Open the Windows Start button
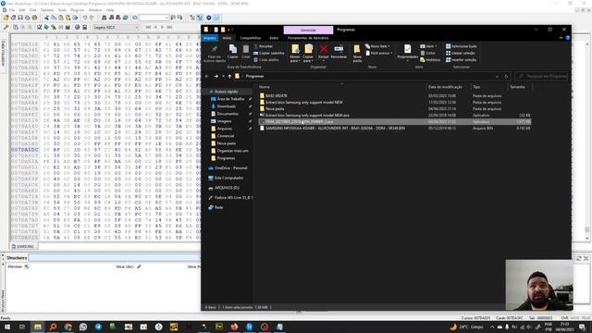Screen dimensions: 592x333 tap(6, 327)
